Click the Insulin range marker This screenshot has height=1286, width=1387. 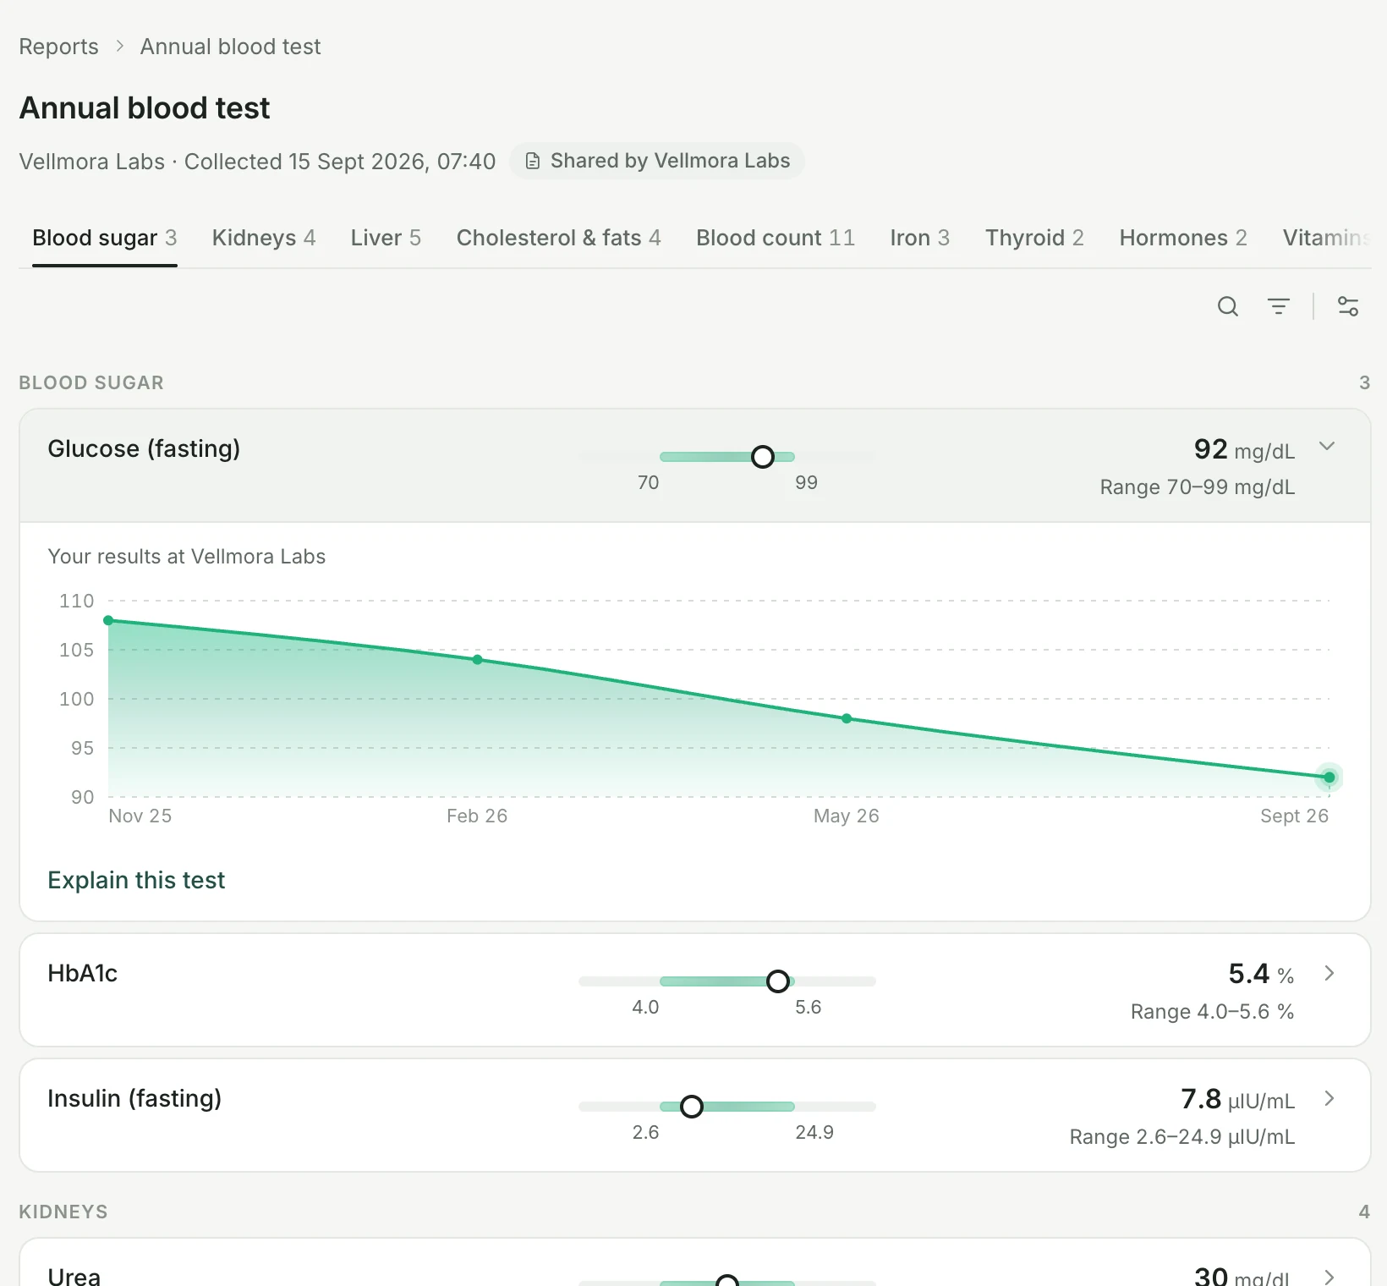(x=692, y=1107)
